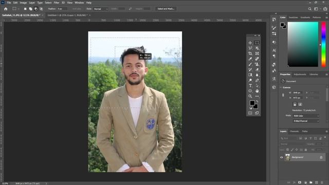
Task: Choose Add to selection mode
Action: [x=31, y=9]
